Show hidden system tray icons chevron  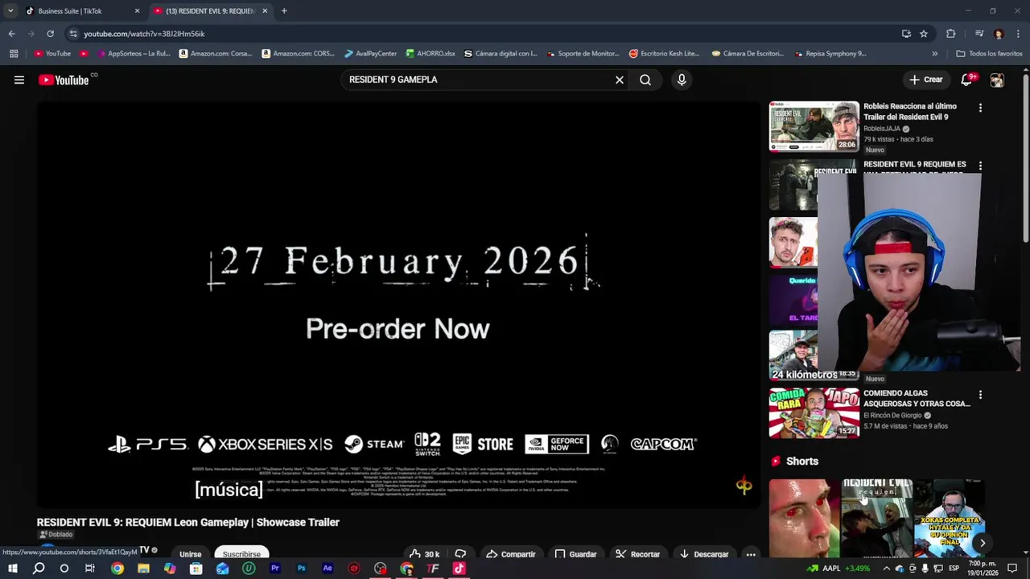pos(887,569)
